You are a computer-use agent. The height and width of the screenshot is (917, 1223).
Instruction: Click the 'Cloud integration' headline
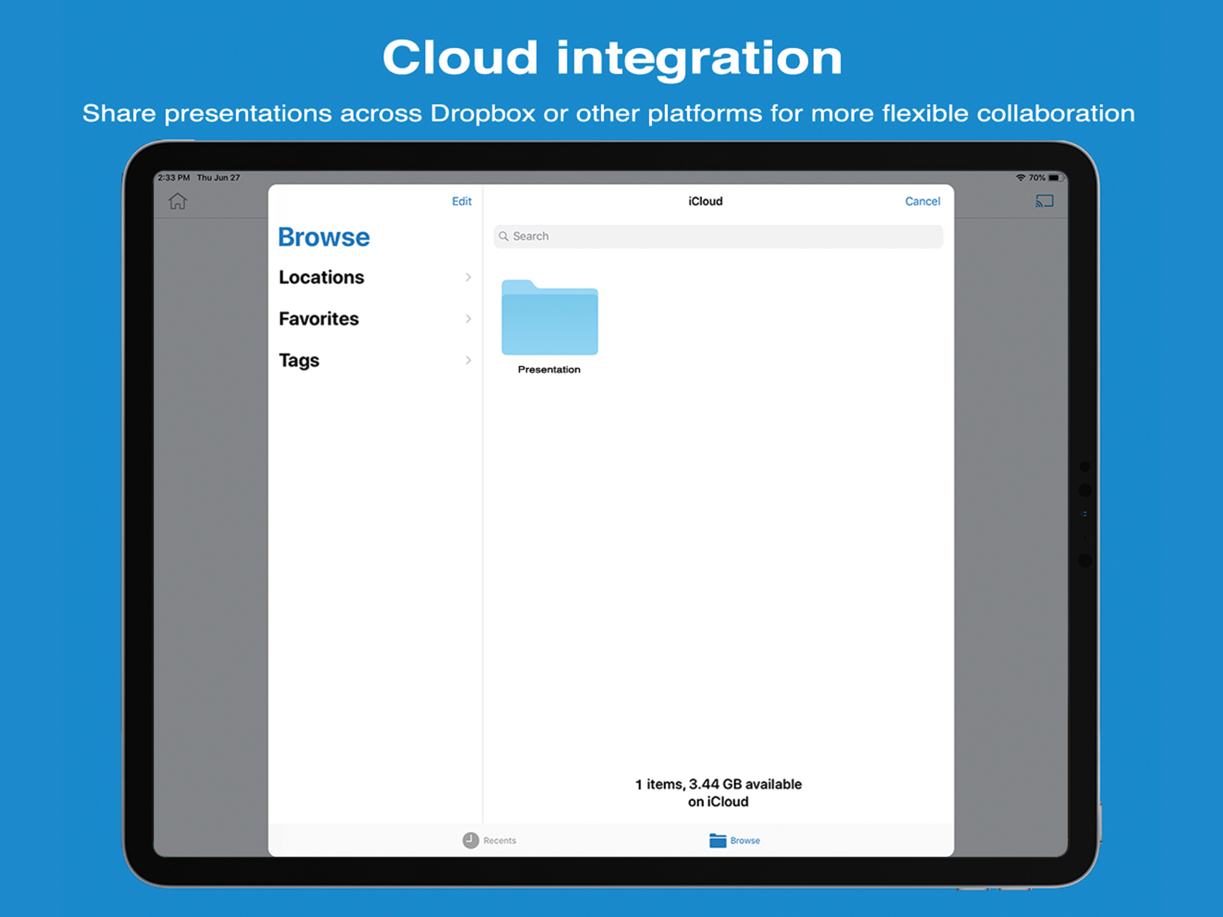point(612,59)
